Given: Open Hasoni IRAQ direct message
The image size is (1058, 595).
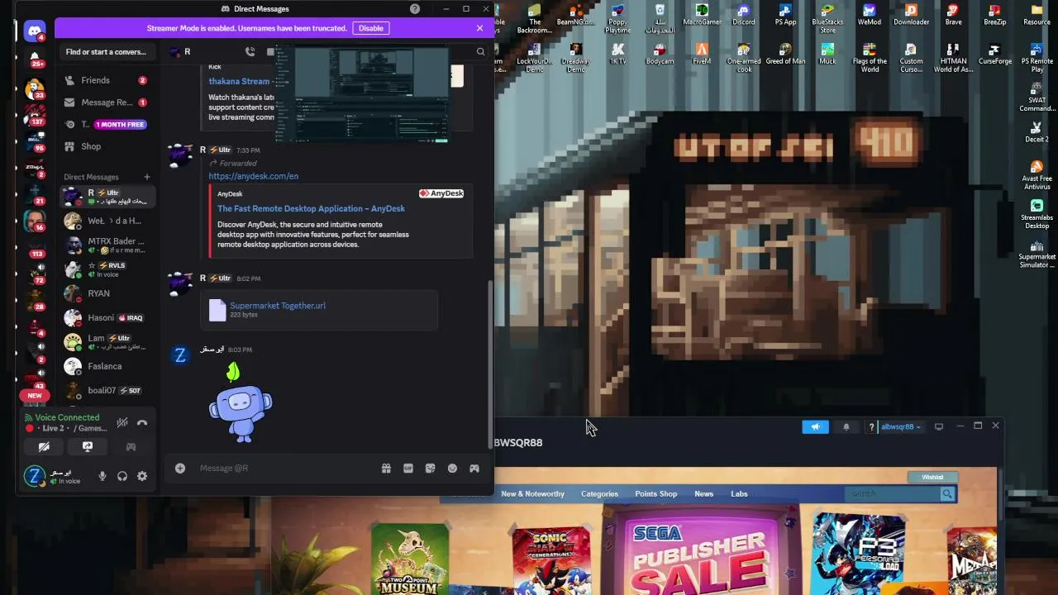Looking at the screenshot, I should pos(107,317).
